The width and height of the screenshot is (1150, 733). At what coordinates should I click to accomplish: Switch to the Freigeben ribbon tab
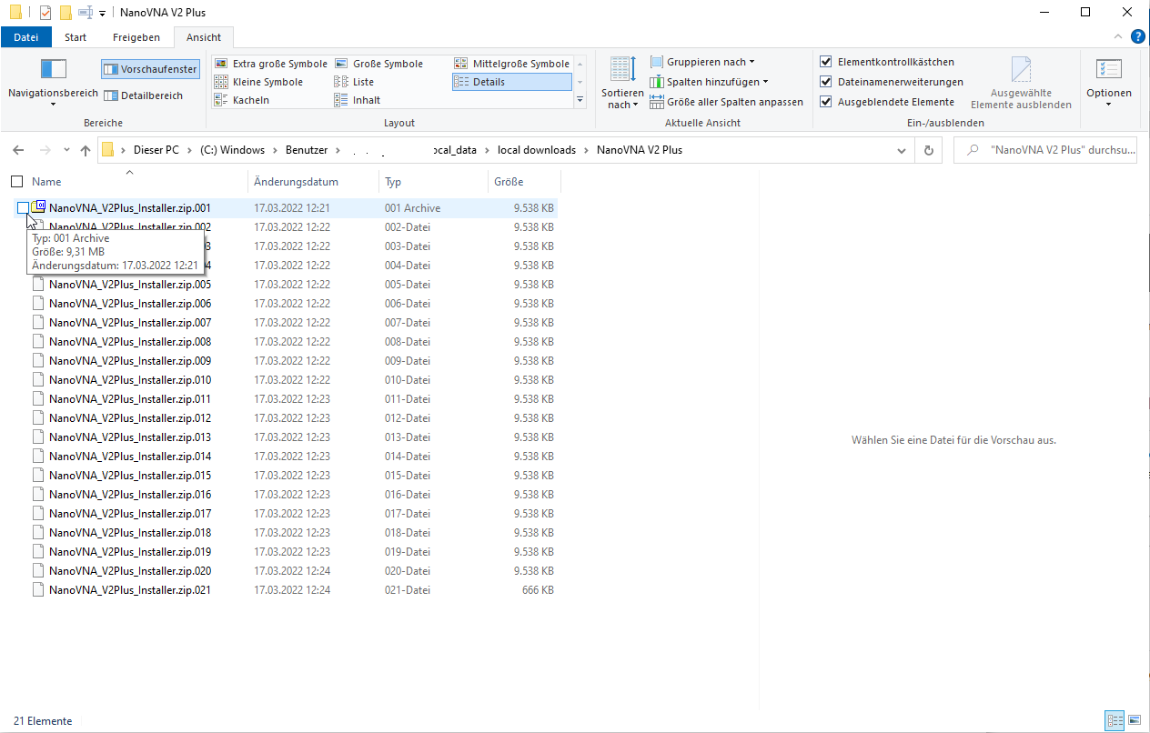point(136,37)
